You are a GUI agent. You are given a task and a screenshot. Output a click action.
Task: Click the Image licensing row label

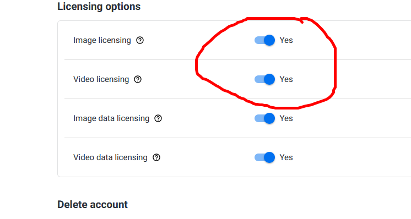[x=102, y=40]
